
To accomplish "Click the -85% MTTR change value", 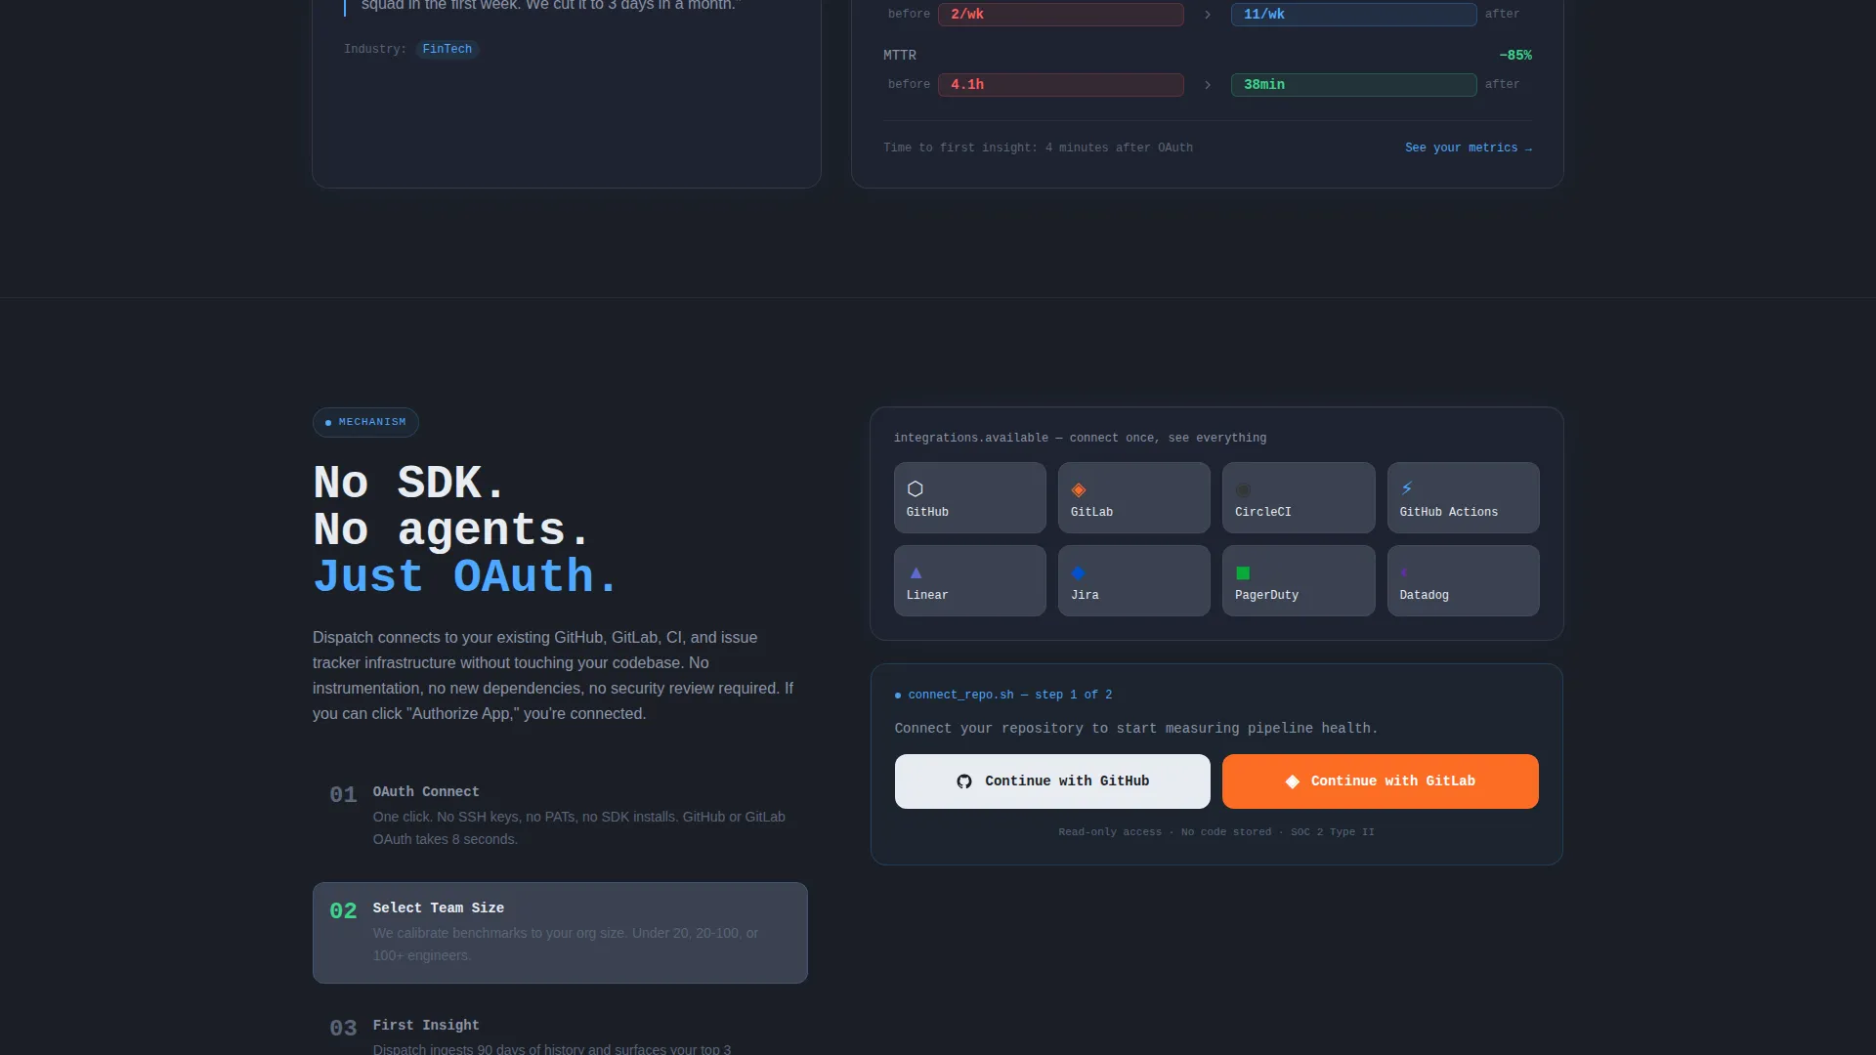I will click(x=1515, y=56).
